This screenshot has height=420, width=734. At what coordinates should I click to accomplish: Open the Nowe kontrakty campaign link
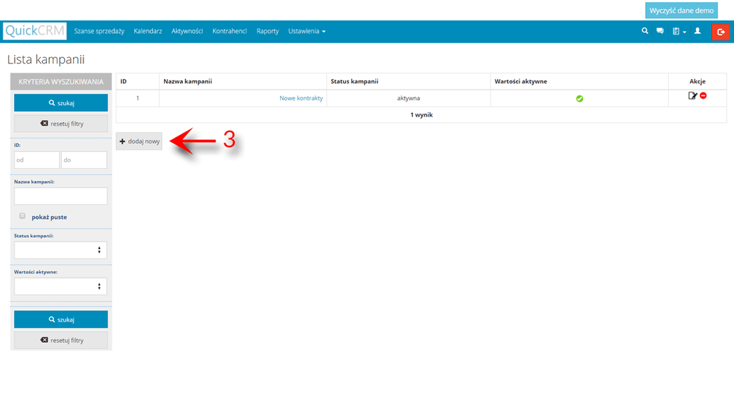301,98
